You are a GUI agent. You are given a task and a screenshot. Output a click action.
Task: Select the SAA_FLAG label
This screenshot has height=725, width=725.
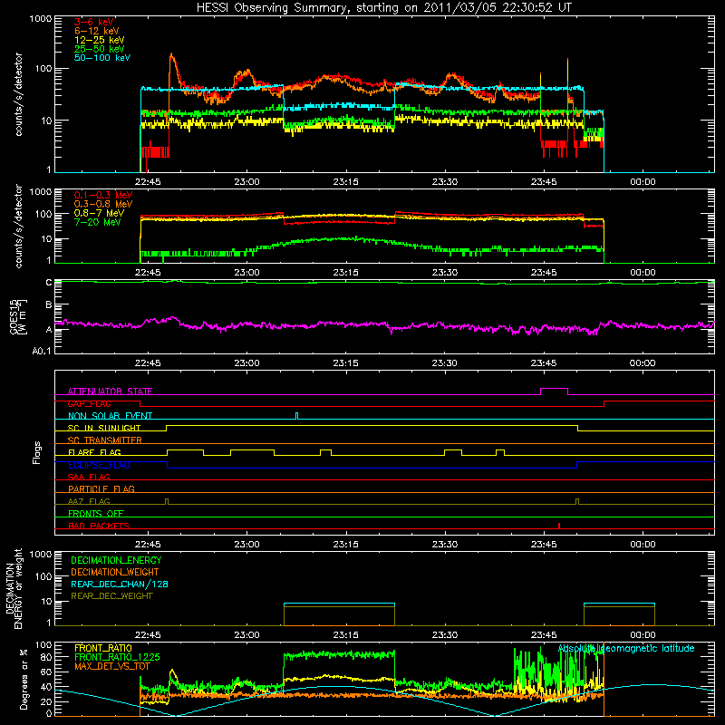(89, 477)
